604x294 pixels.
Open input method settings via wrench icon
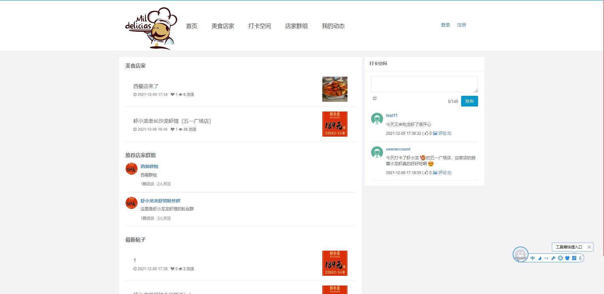pyautogui.click(x=554, y=258)
